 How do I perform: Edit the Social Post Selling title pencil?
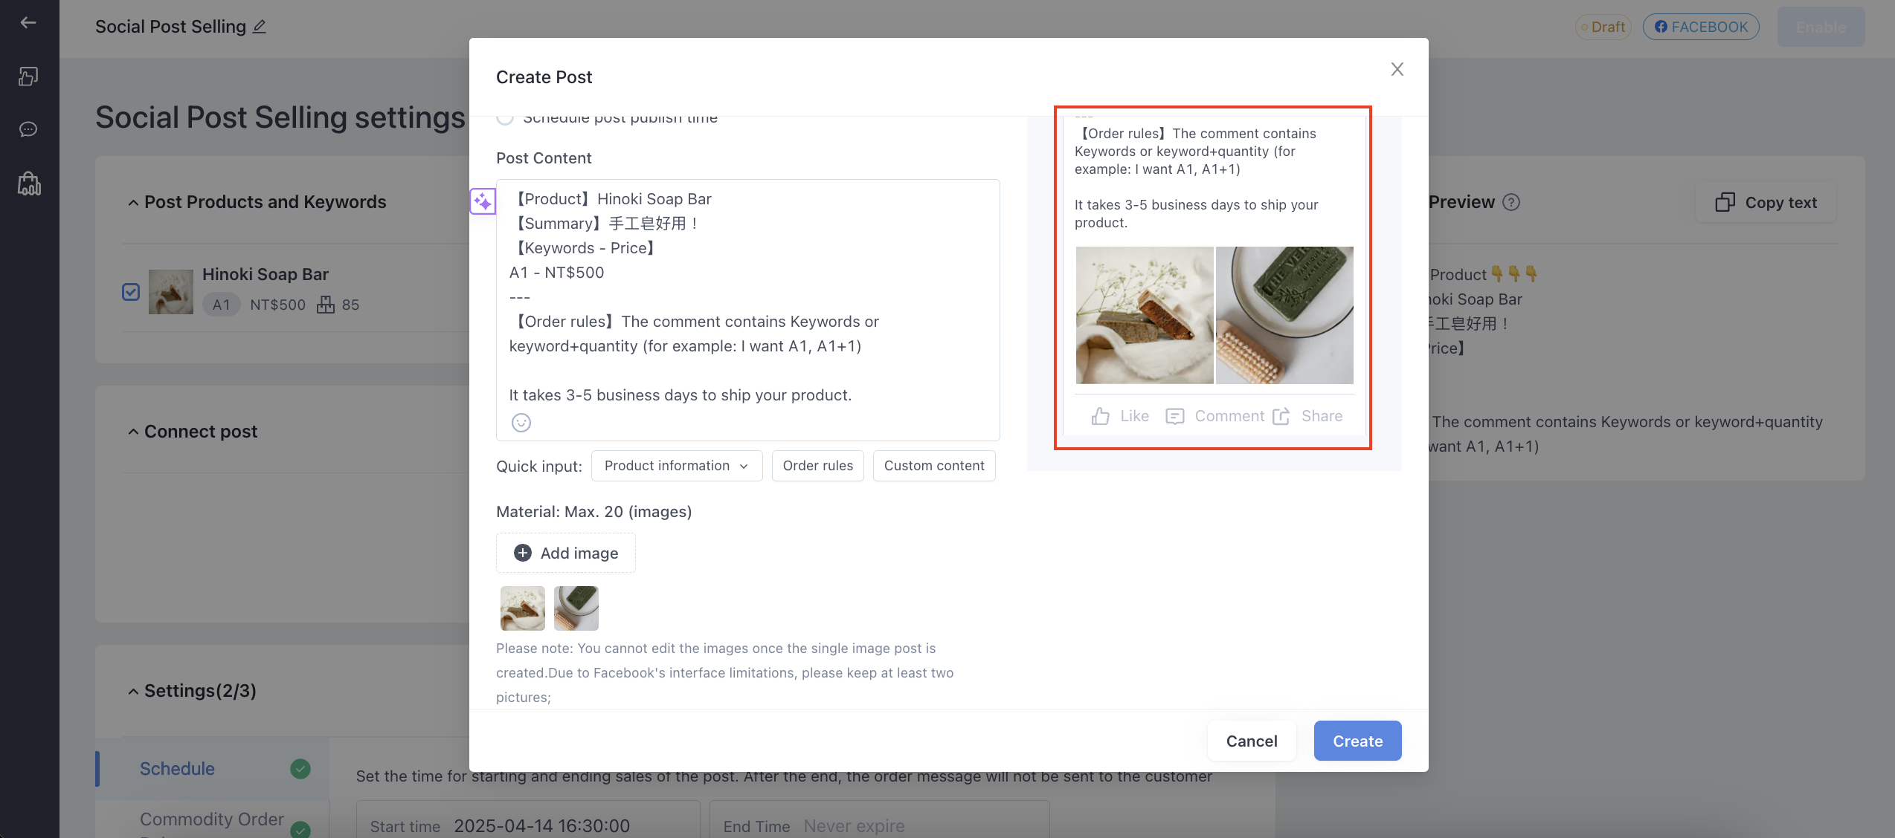point(259,27)
